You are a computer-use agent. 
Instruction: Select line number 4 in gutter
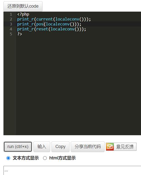pyautogui.click(x=11, y=29)
